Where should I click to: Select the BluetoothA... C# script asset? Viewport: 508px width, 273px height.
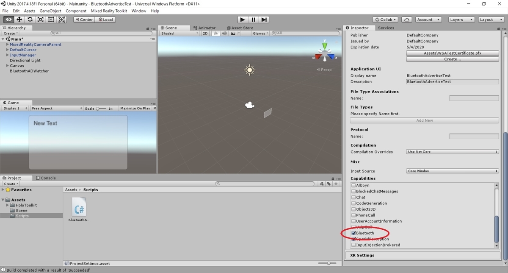pyautogui.click(x=79, y=209)
